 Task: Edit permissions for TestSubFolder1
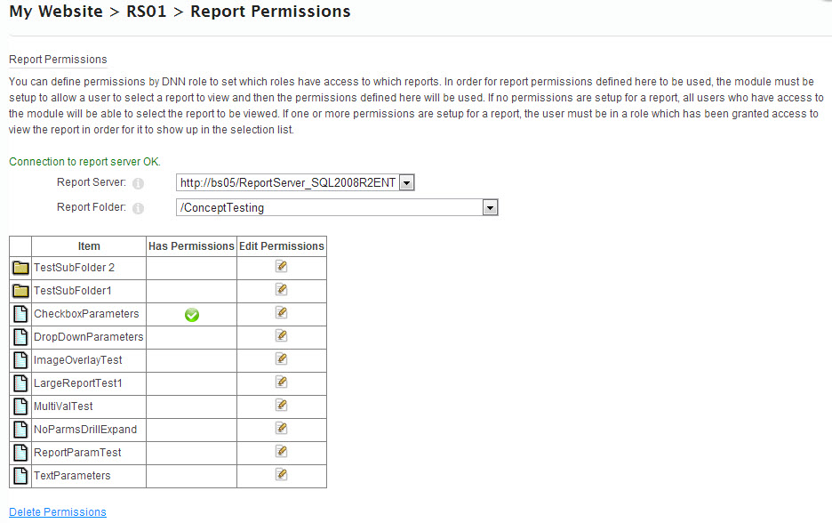click(x=281, y=289)
